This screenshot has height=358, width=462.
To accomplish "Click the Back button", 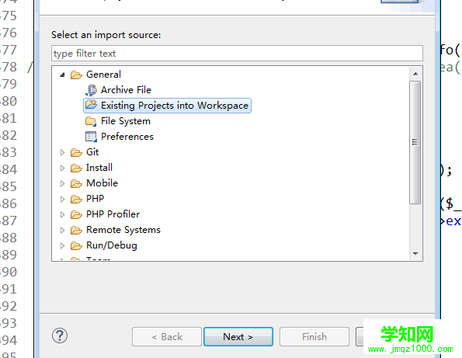I will tap(167, 336).
